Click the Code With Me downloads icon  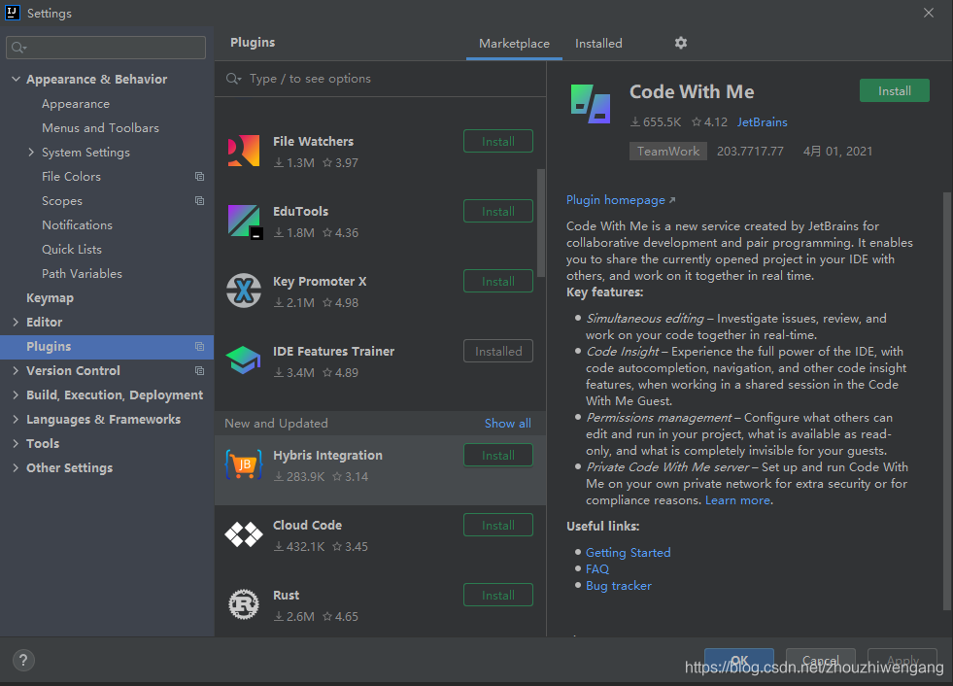point(635,122)
